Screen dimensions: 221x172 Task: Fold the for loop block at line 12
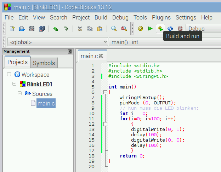[x=105, y=124]
